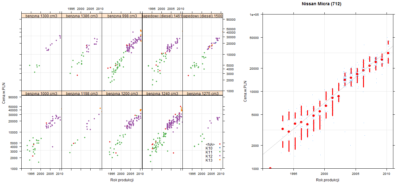Select the "benzyna 1000 cm3" panel header
This screenshot has height=185, width=402.
coord(41,93)
